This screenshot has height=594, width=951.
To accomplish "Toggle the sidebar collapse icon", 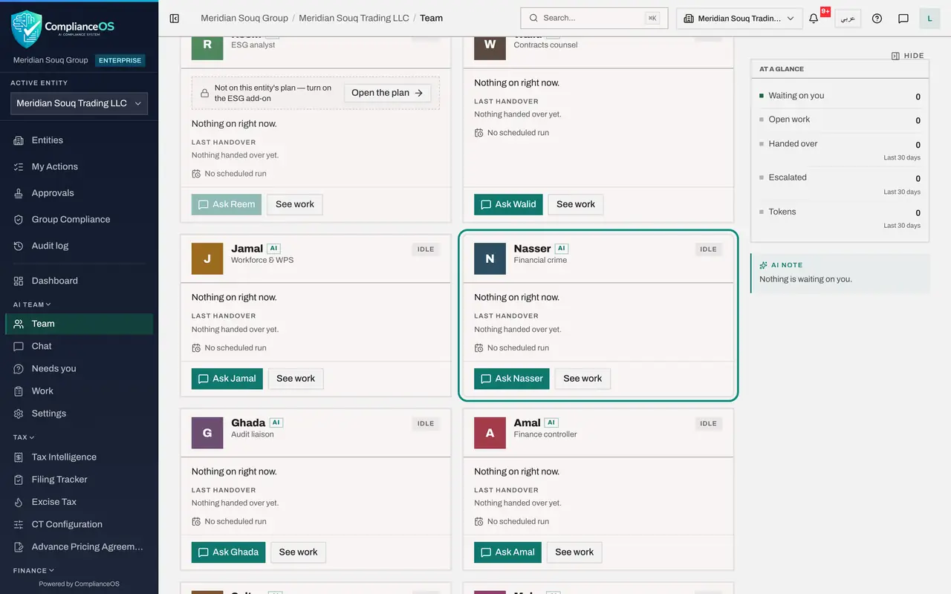I will [x=175, y=18].
